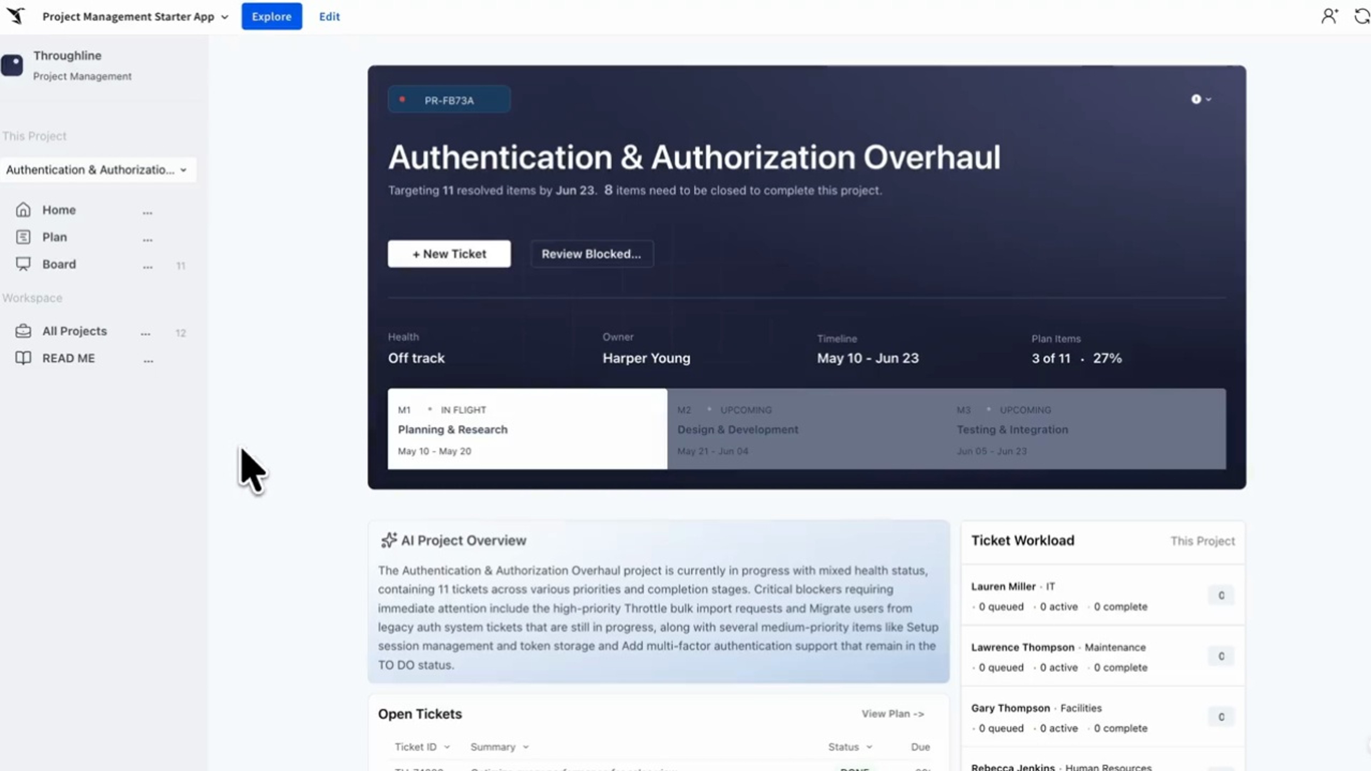Go to Plan page
Screen dimensions: 1371x771
click(55, 237)
